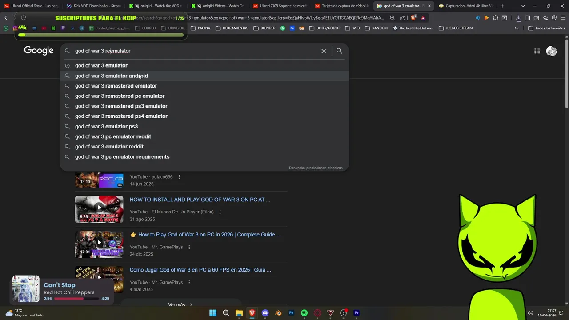The image size is (569, 320).
Task: Launch Spotify from the taskbar
Action: 304,313
